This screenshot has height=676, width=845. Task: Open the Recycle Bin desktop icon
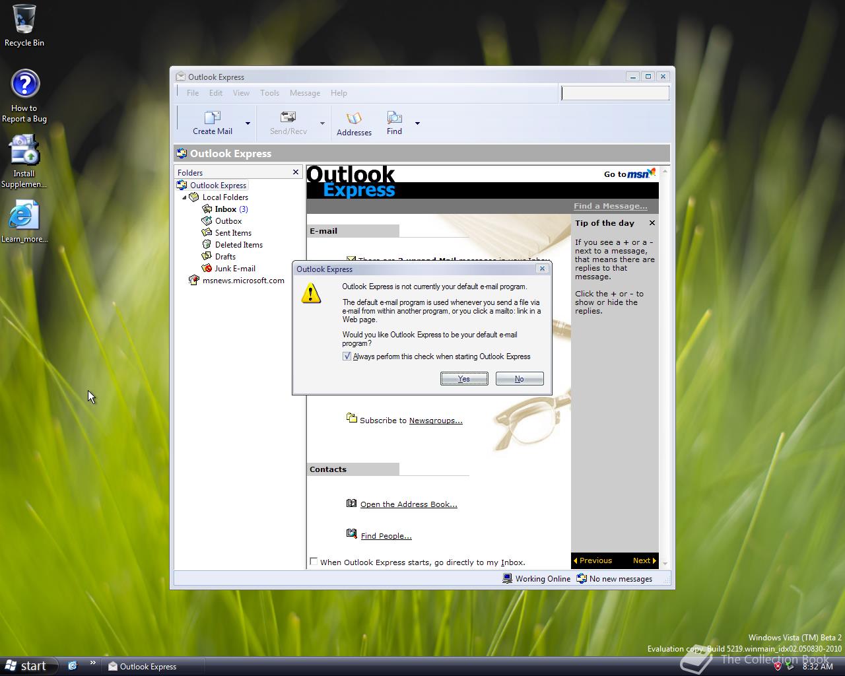(x=24, y=18)
